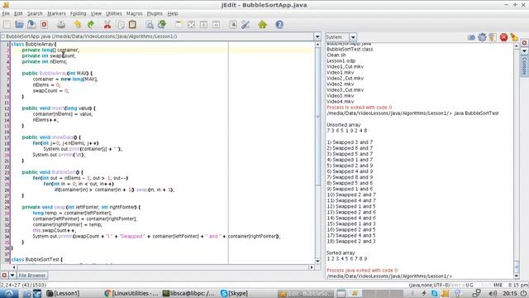Click the Split Horizontally icon
The image size is (529, 298).
[204, 24]
